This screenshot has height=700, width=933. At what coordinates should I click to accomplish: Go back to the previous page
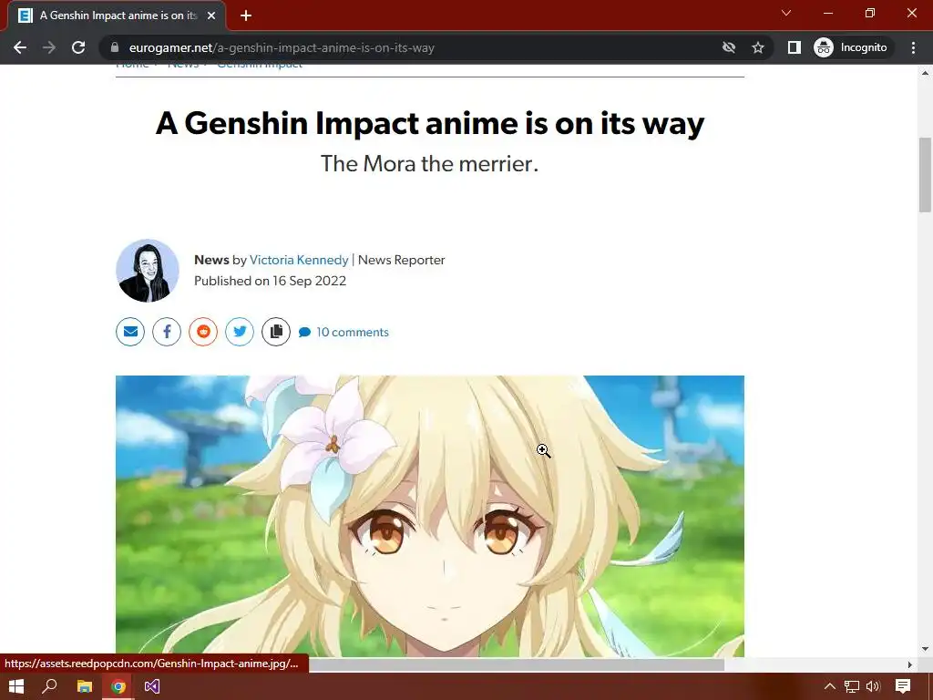click(x=20, y=47)
